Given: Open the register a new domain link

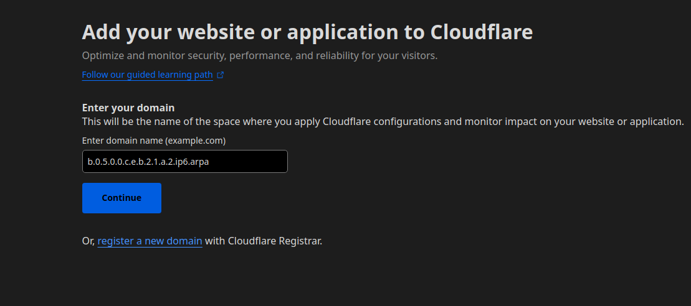Looking at the screenshot, I should (150, 241).
